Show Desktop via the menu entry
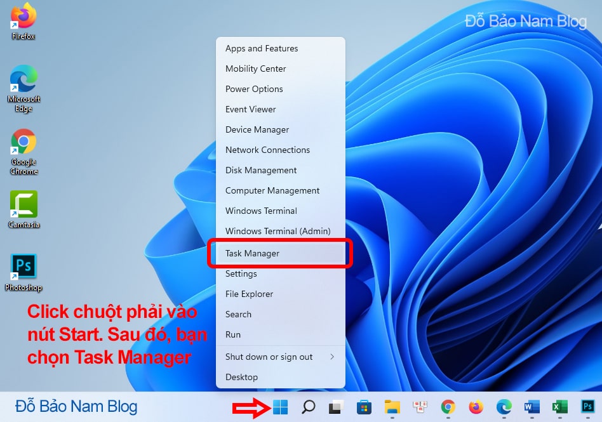This screenshot has width=602, height=422. 281,378
